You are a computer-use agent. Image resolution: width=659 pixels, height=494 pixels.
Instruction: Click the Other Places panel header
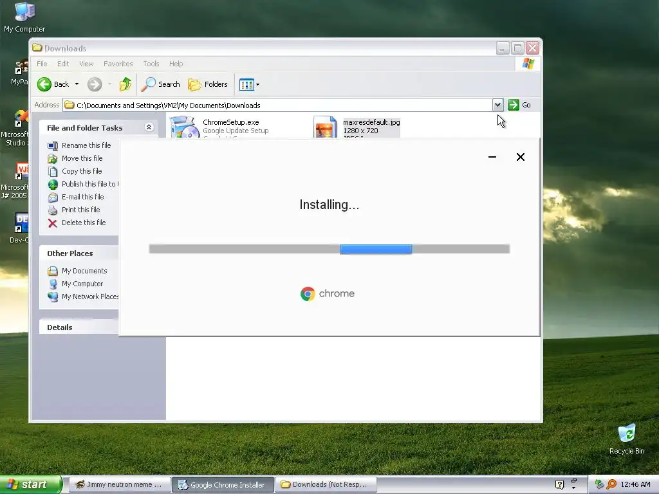click(79, 253)
